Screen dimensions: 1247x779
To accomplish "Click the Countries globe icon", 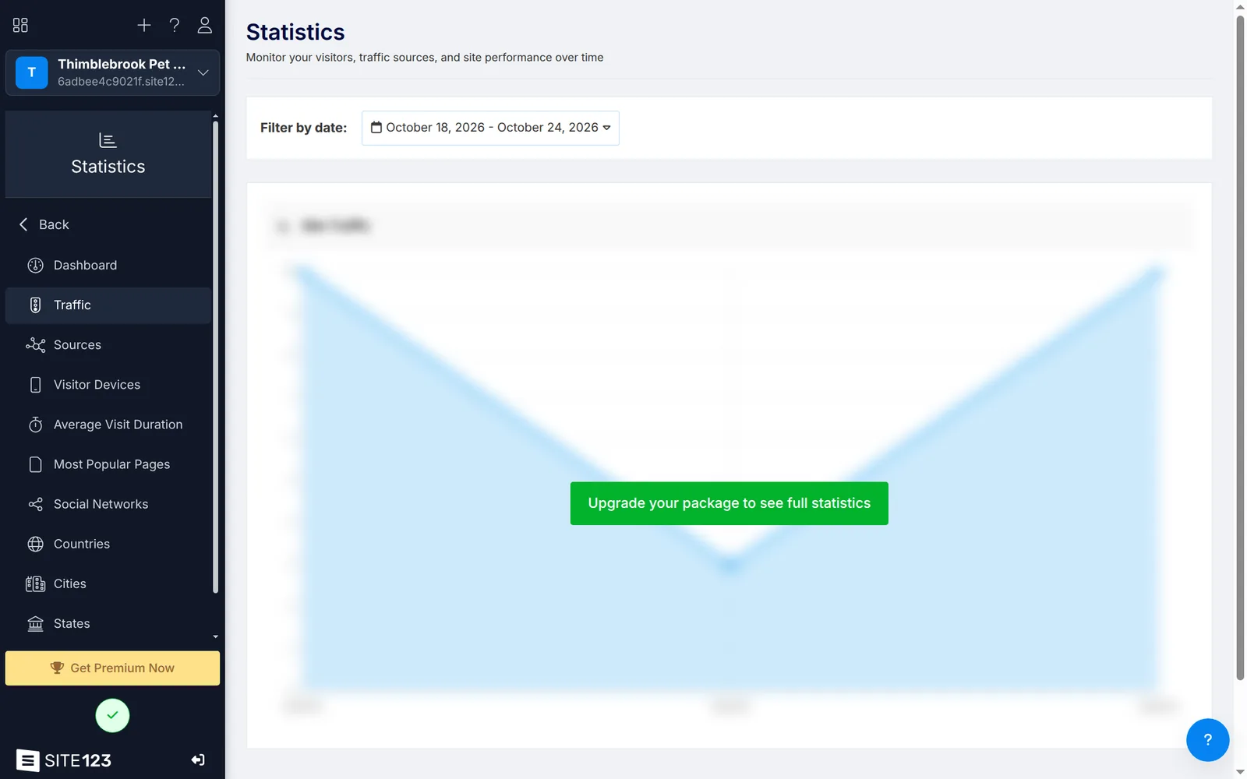I will (x=36, y=544).
